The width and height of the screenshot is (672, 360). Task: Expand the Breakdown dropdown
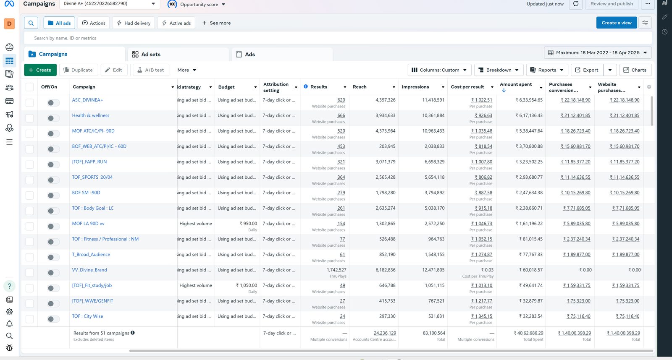499,70
